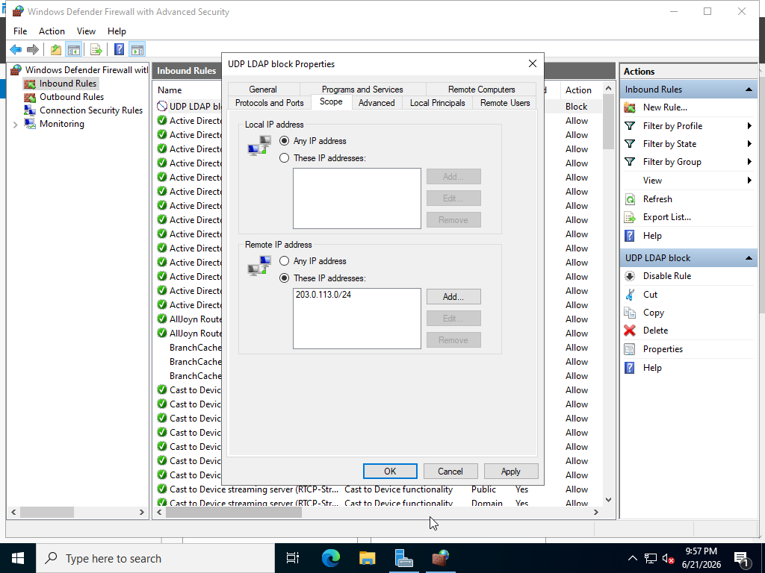Open the Action menu

52,31
